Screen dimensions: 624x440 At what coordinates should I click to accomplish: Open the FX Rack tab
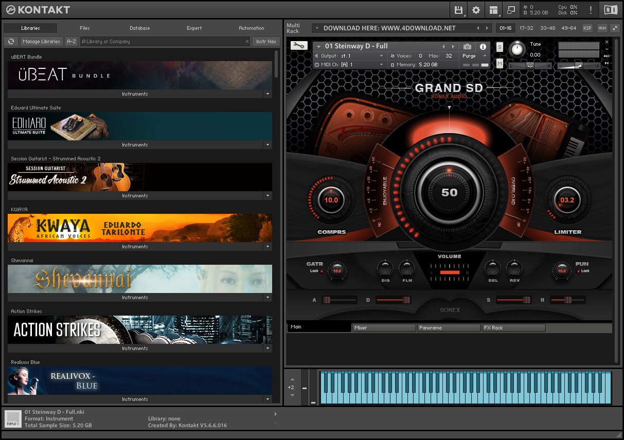[513, 327]
